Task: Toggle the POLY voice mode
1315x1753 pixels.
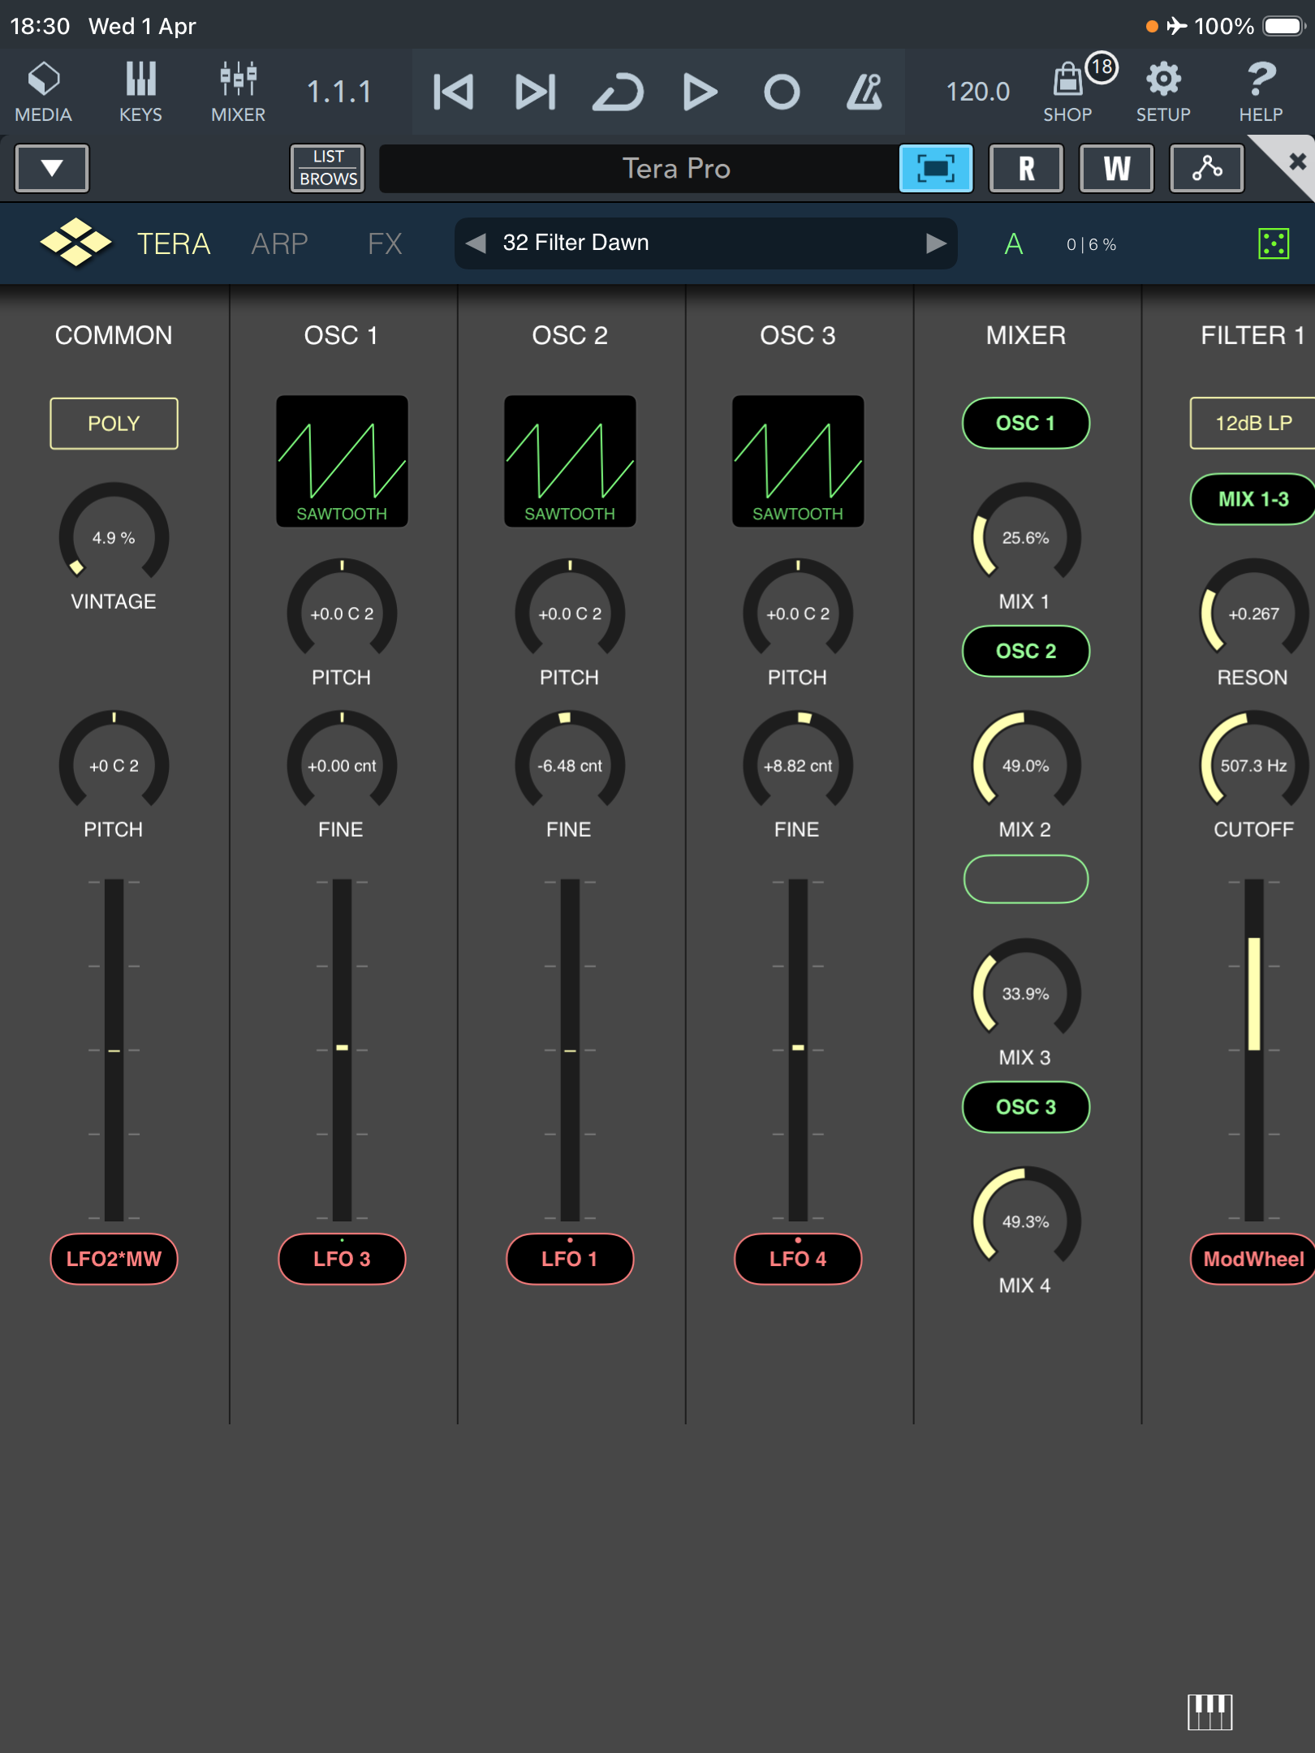Action: [114, 423]
